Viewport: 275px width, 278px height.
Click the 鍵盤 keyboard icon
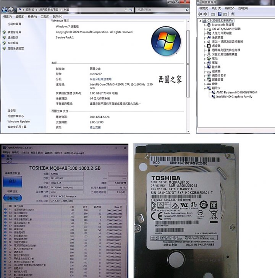[x=209, y=84]
